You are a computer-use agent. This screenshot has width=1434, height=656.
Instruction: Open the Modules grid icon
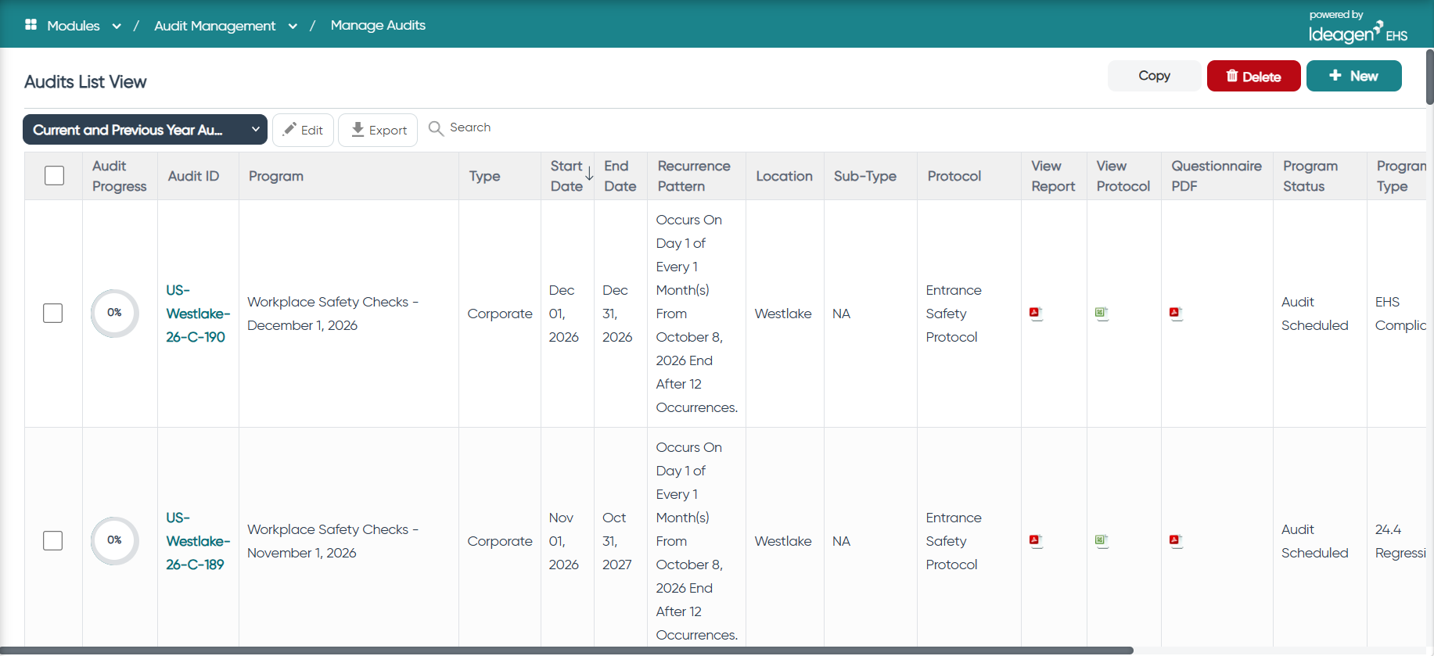(31, 25)
